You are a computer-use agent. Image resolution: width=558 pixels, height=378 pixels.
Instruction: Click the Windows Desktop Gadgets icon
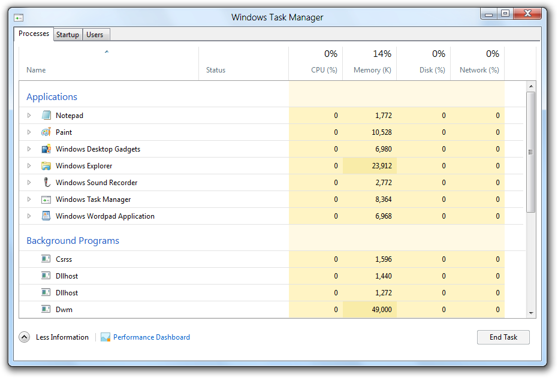[46, 149]
